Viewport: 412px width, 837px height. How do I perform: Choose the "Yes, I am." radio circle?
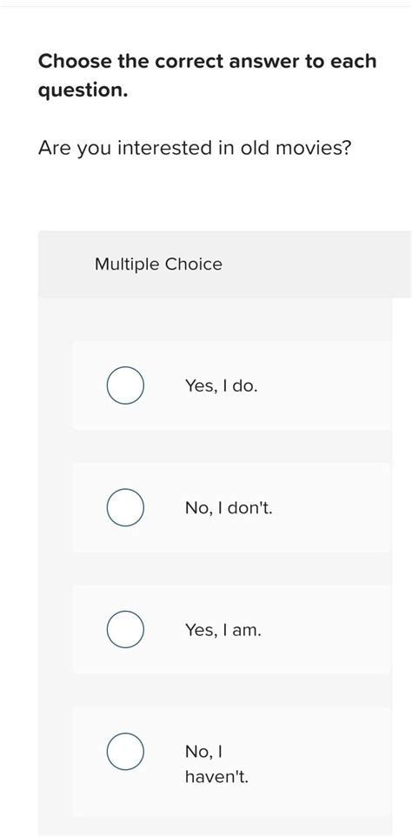pos(124,629)
